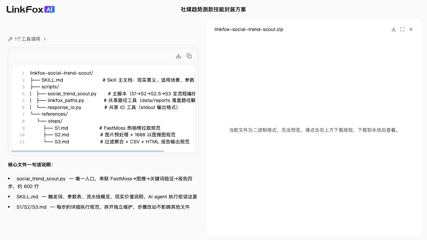Screen dimensions: 427x240
Task: Click the page title 社媒趋势测款技能封装方案
Action: coord(213,9)
